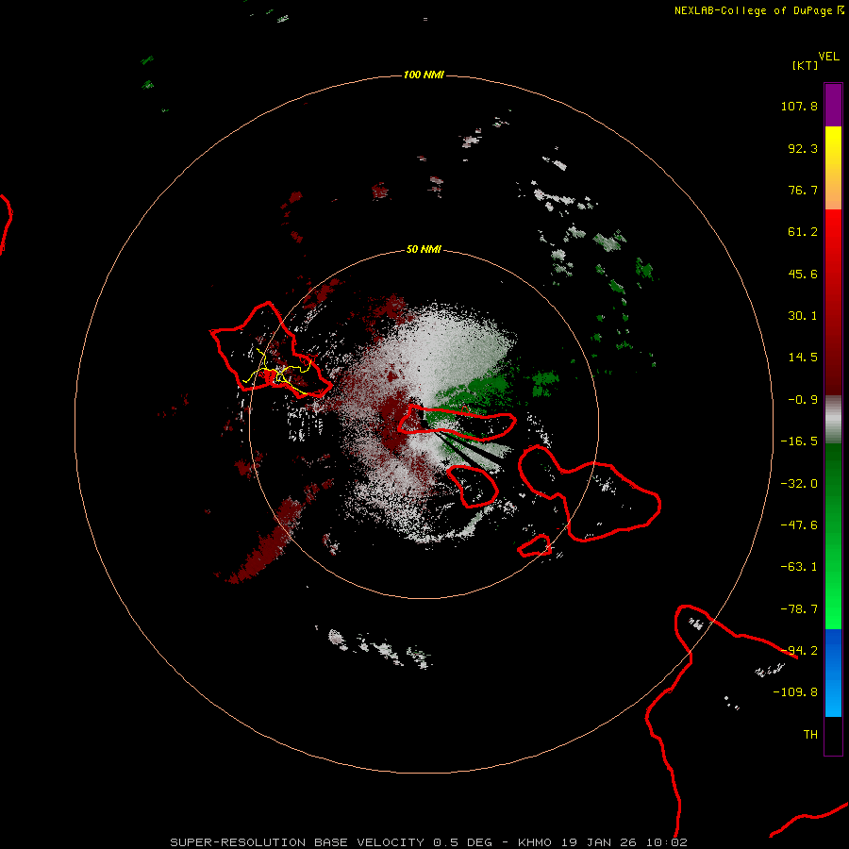Click the Super-Resolution Base Velocity caption
849x849 pixels.
(x=429, y=842)
